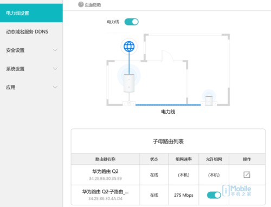Select the 电力线设置 menu item
This screenshot has width=271, height=207.
[x=31, y=13]
